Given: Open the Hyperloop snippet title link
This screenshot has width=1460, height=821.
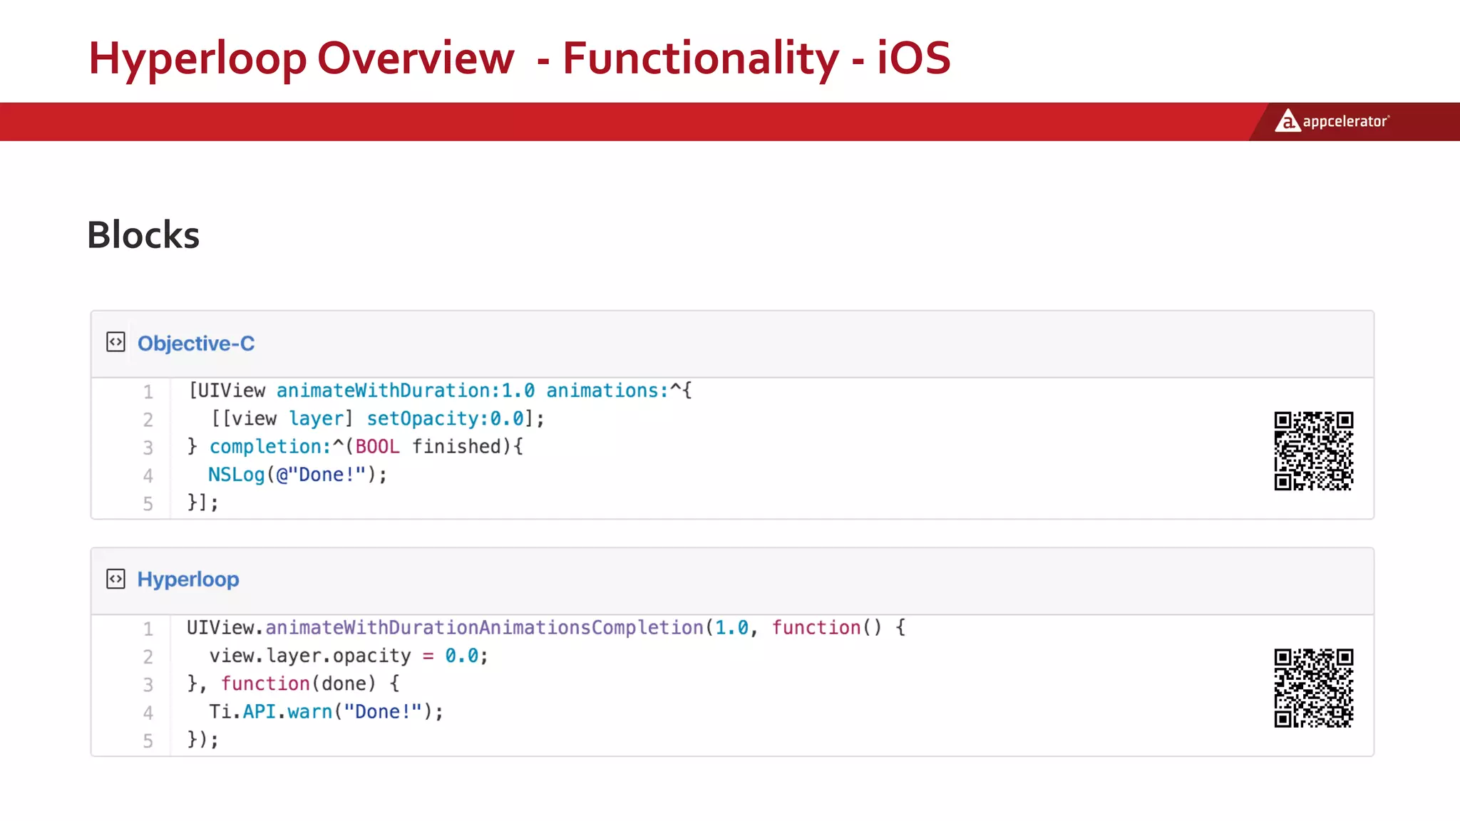Looking at the screenshot, I should point(188,579).
